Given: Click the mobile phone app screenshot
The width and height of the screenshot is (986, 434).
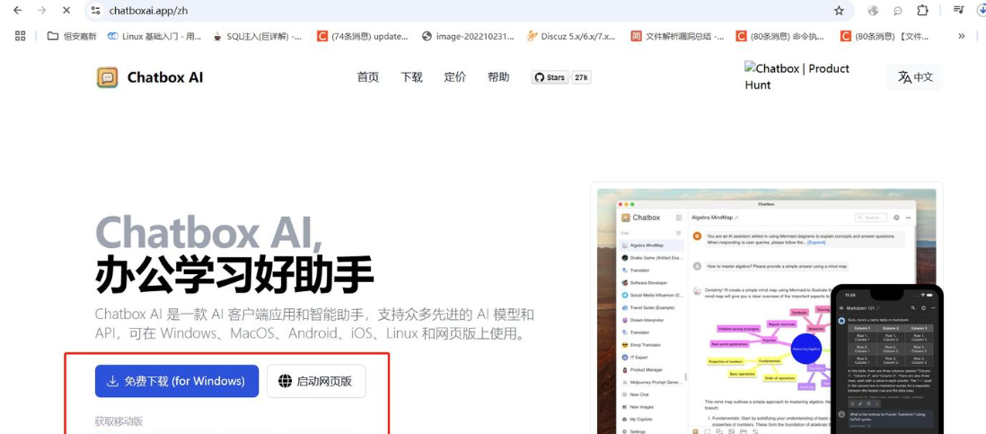Looking at the screenshot, I should click(886, 359).
